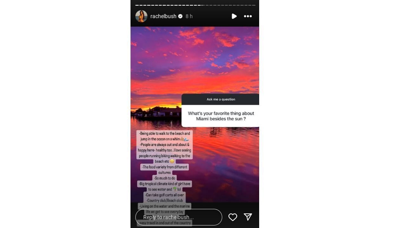Tap the "So much to do" answer line

pyautogui.click(x=164, y=178)
